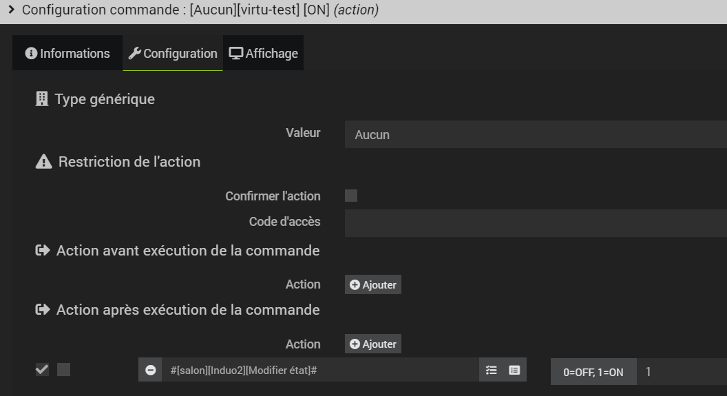
Task: Click the arrow icon beside Action après exécution
Action: [43, 310]
